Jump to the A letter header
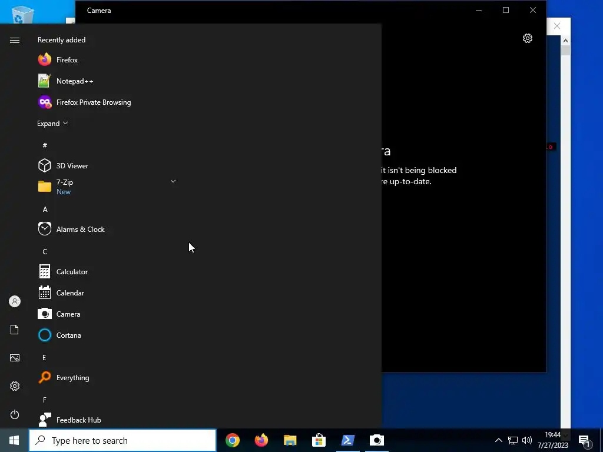Image resolution: width=603 pixels, height=452 pixels. point(45,210)
